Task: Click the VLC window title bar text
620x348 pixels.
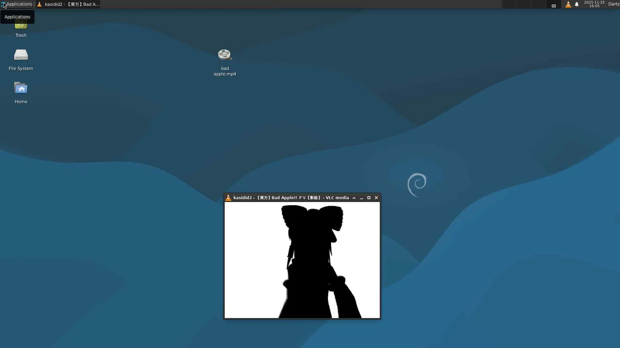Action: 291,198
